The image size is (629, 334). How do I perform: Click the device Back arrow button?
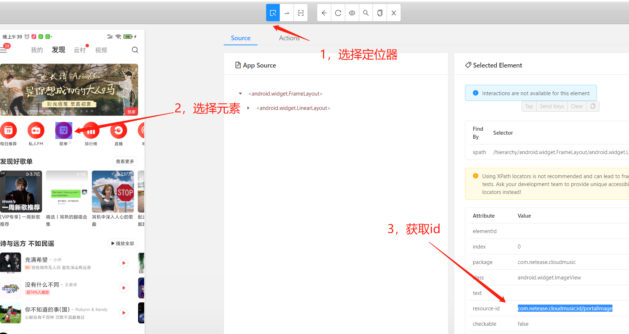(x=324, y=13)
